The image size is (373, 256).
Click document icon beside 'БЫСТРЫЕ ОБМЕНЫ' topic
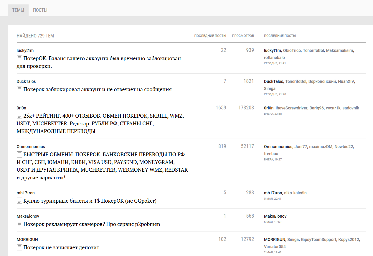[x=19, y=154]
